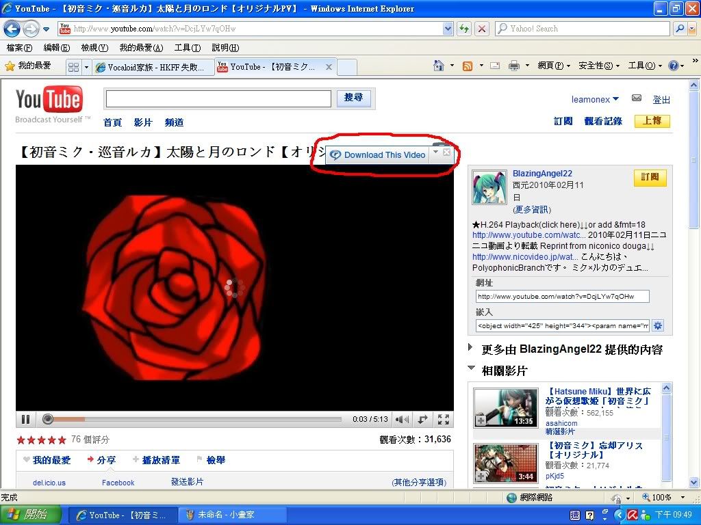
Task: Open a new blank tab
Action: tap(347, 68)
